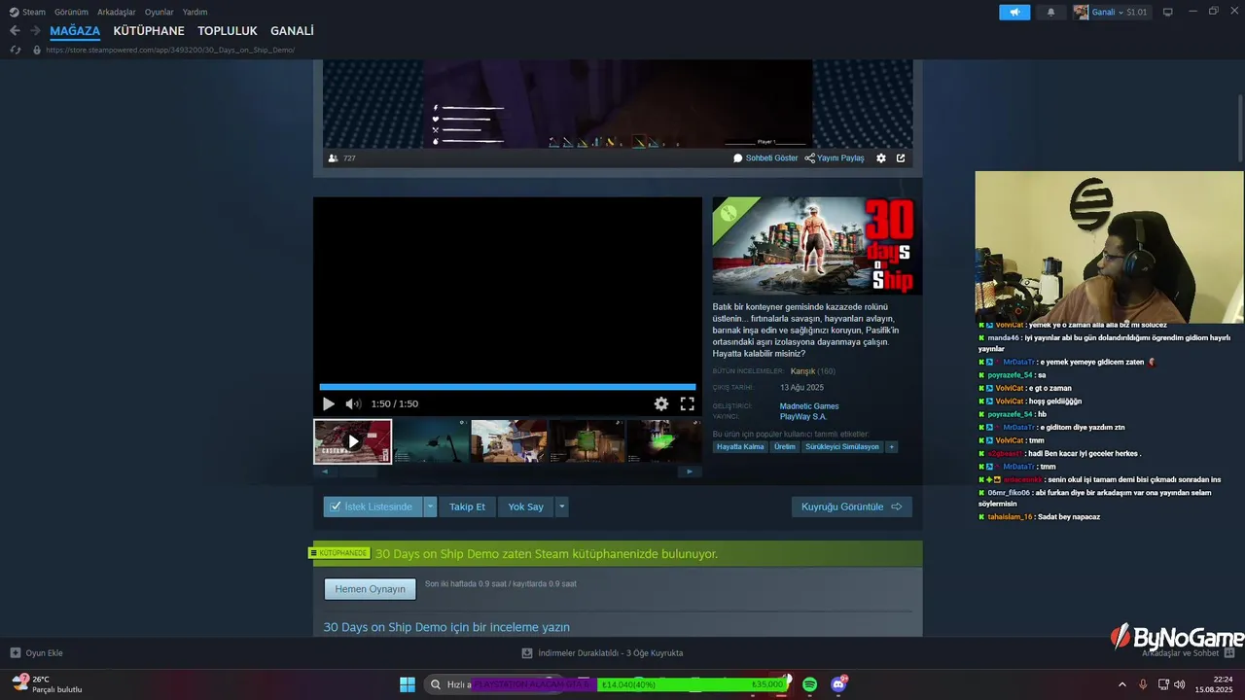View your queue with Kuyruğu Görüntüle
The width and height of the screenshot is (1245, 700).
click(852, 507)
